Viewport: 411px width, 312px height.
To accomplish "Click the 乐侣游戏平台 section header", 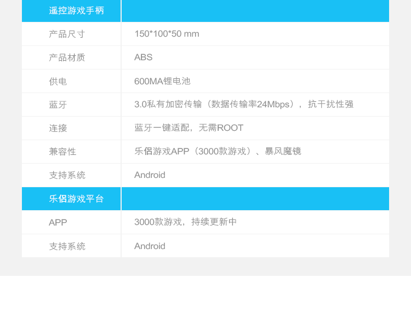I will pyautogui.click(x=76, y=199).
